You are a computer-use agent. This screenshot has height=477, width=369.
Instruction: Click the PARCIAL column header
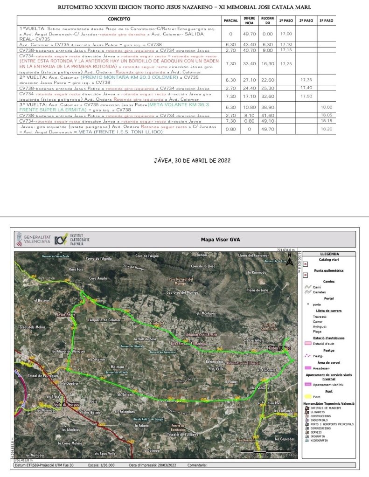230,21
